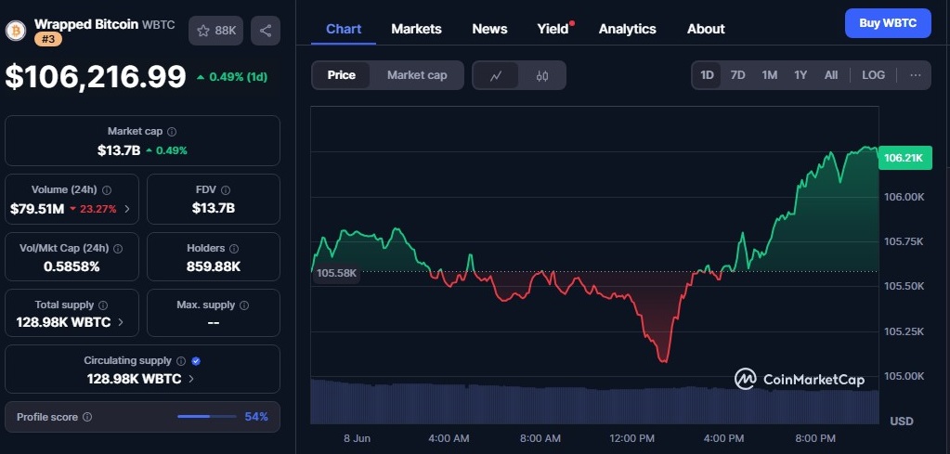Open the News tab
Image resolution: width=950 pixels, height=454 pixels.
click(489, 29)
